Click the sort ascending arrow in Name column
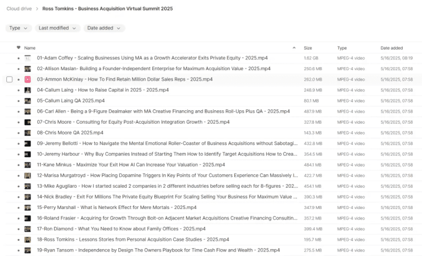 click(x=294, y=48)
